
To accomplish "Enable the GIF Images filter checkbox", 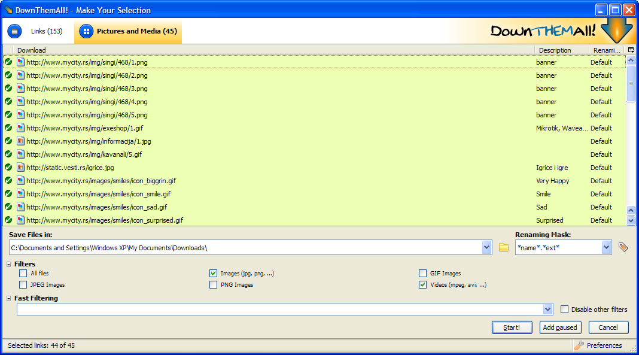I will [422, 273].
